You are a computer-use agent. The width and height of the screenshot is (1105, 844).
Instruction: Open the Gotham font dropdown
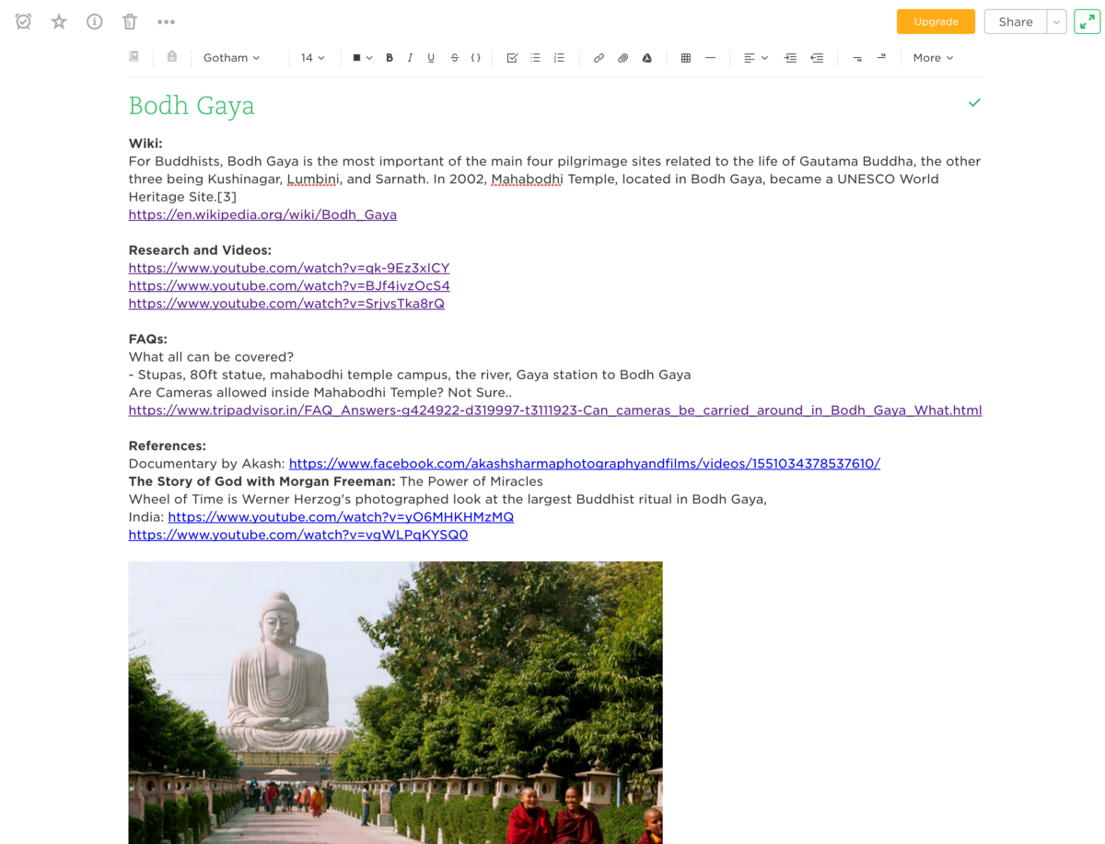[x=231, y=58]
